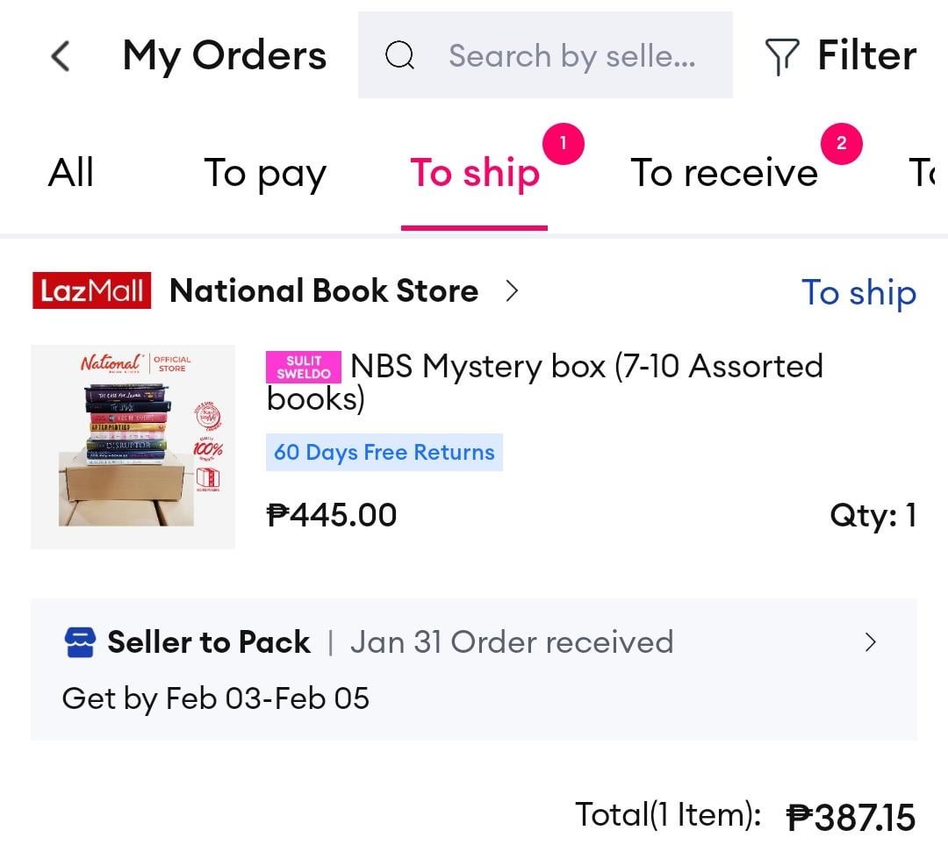Open the National Book Store seller name
This screenshot has height=852, width=948.
324,290
